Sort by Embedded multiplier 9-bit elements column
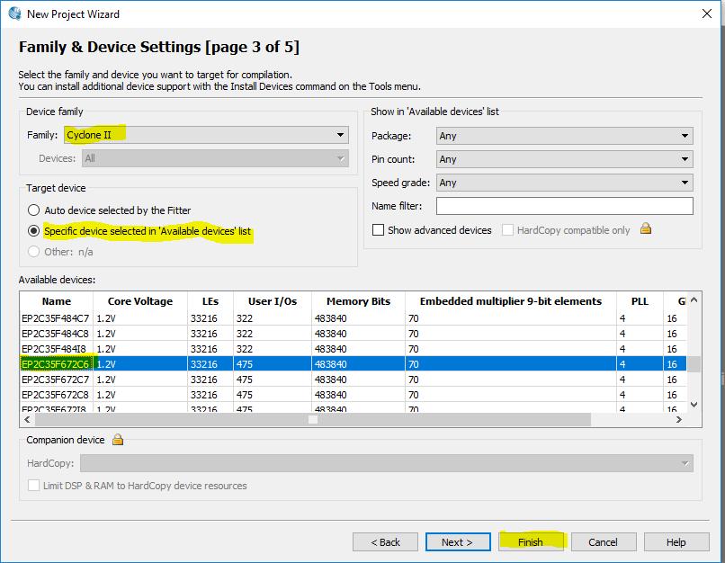 pyautogui.click(x=511, y=301)
